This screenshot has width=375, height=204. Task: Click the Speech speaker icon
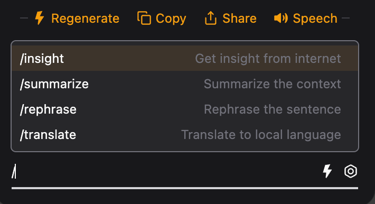tap(281, 18)
